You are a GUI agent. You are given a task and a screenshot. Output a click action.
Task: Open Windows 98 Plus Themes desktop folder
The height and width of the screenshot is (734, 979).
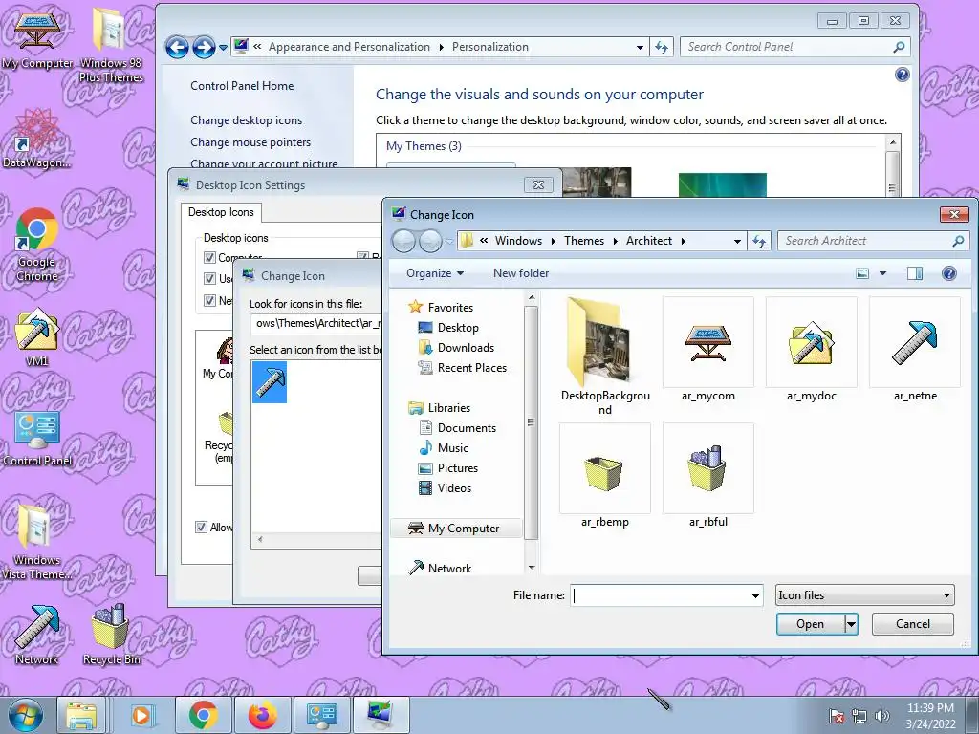point(111,45)
